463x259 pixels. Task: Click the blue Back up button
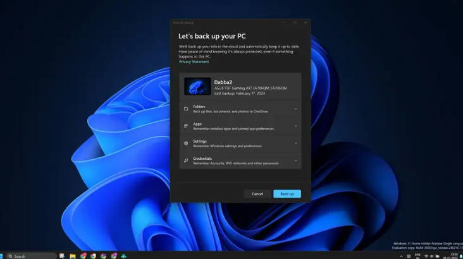(x=287, y=194)
